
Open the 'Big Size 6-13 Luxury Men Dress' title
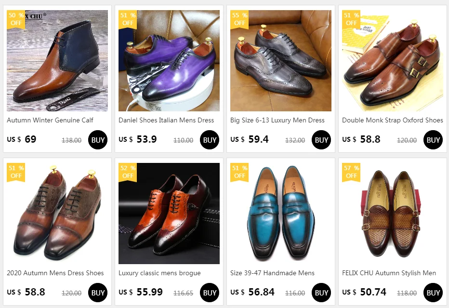(x=277, y=120)
